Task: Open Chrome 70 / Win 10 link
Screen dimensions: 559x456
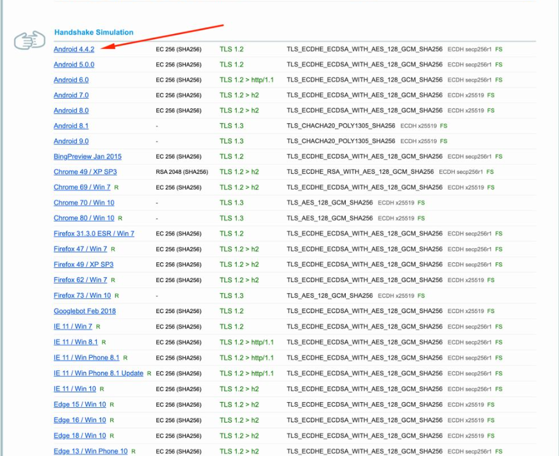Action: (x=84, y=203)
